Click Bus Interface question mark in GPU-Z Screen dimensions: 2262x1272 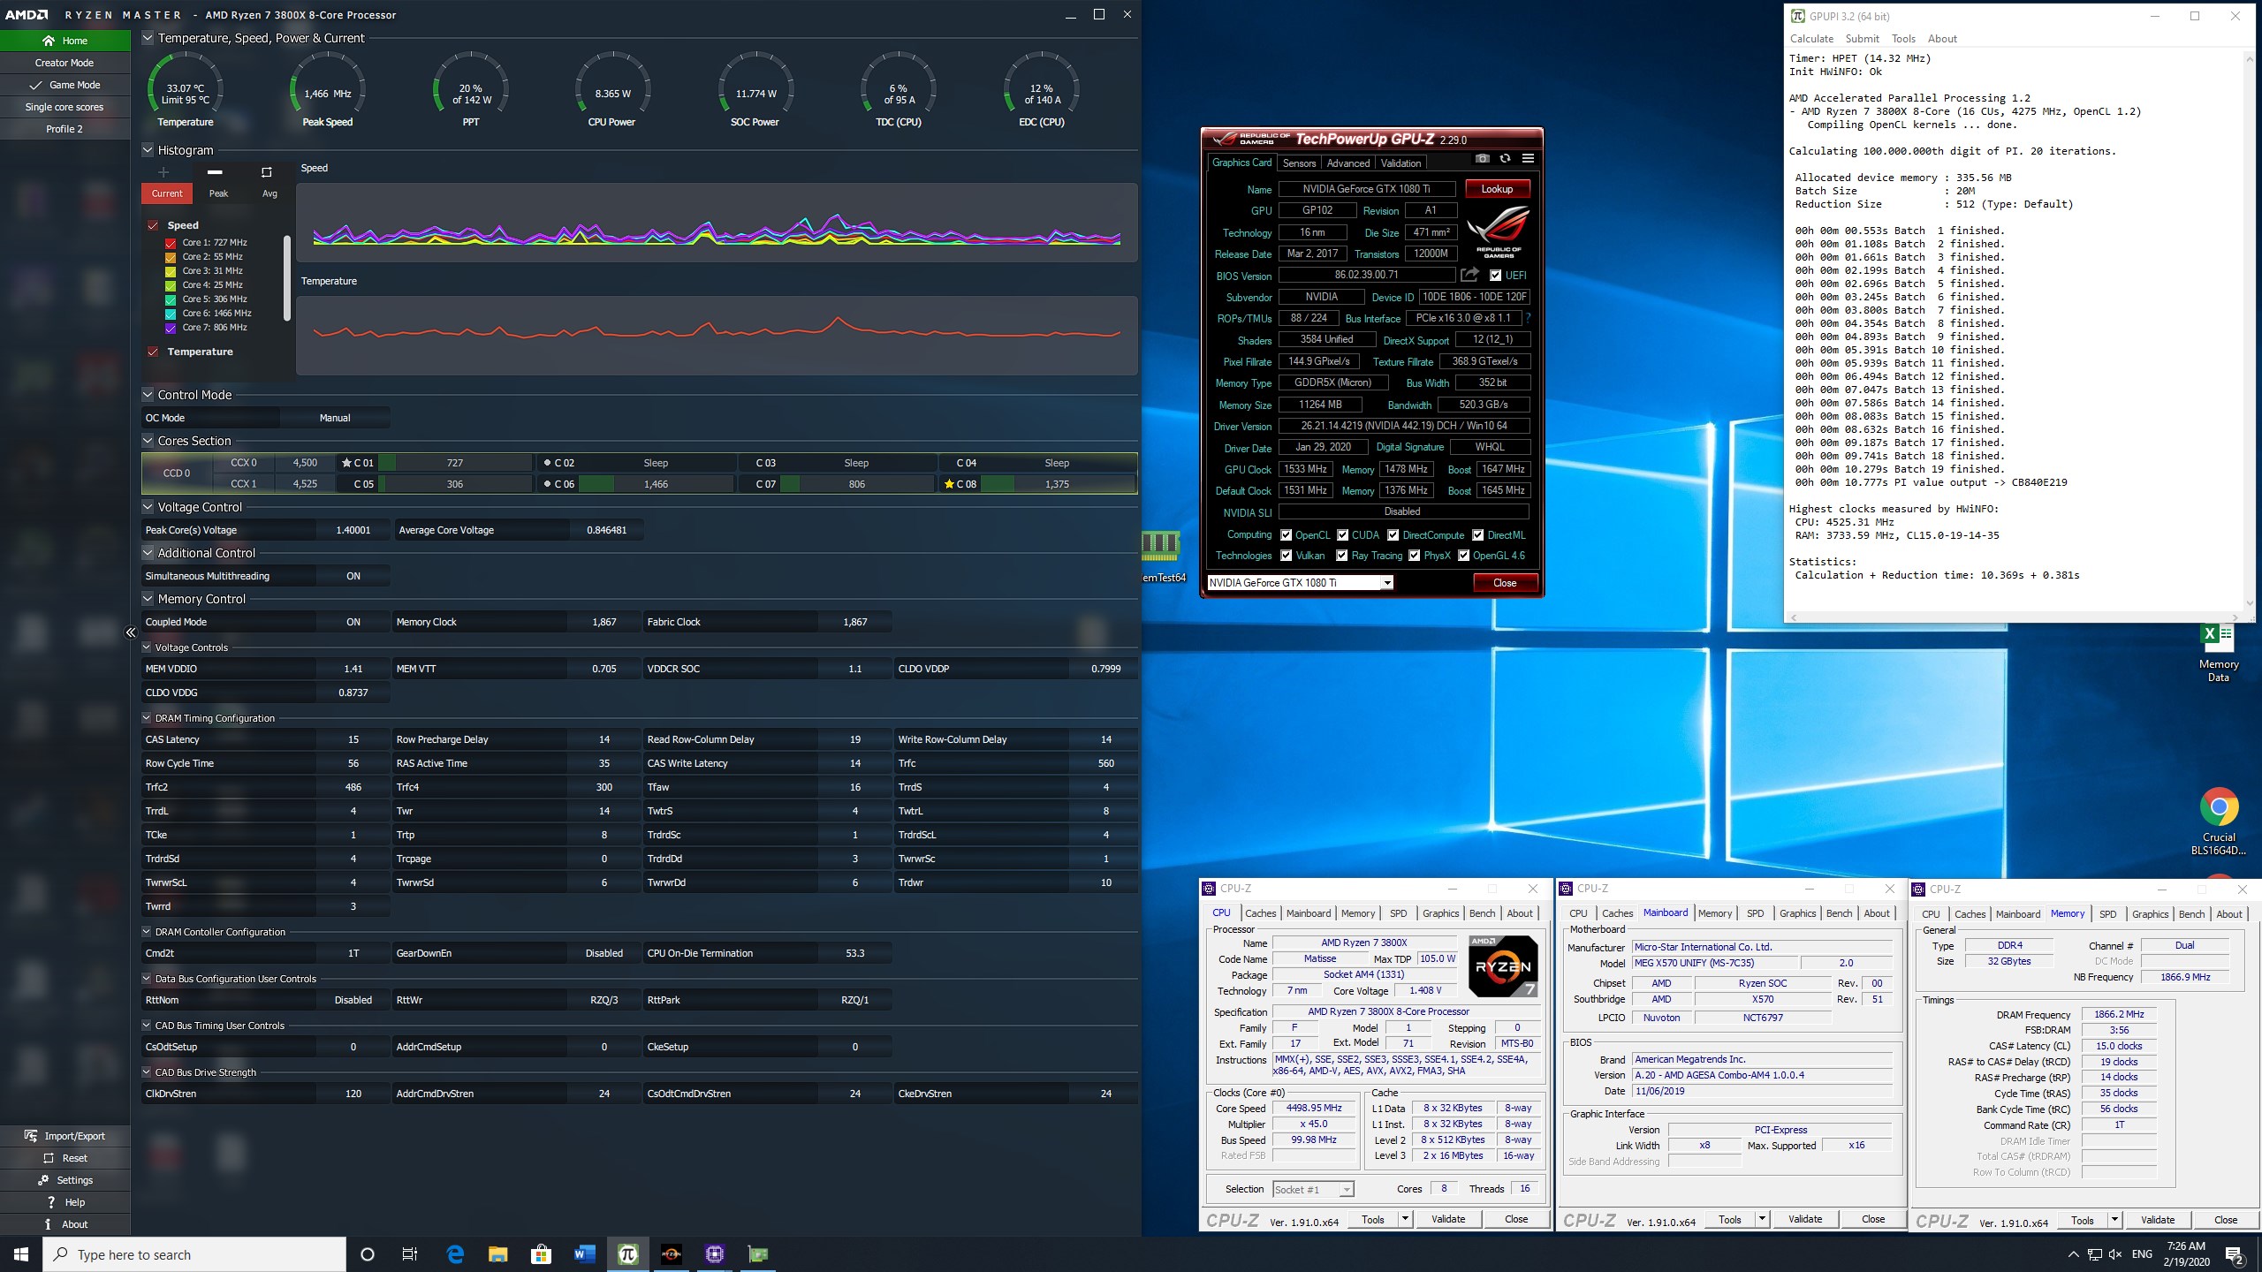pyautogui.click(x=1528, y=318)
